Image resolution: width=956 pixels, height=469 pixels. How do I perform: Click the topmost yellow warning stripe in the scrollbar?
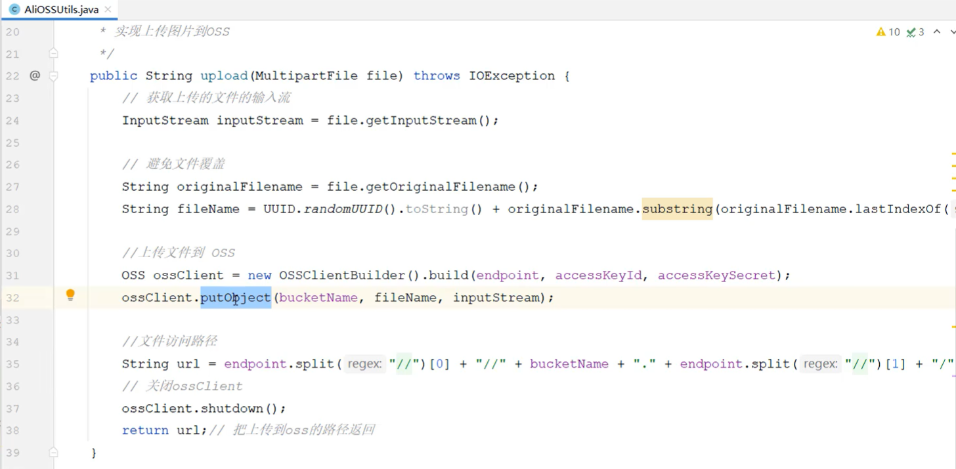pyautogui.click(x=953, y=153)
